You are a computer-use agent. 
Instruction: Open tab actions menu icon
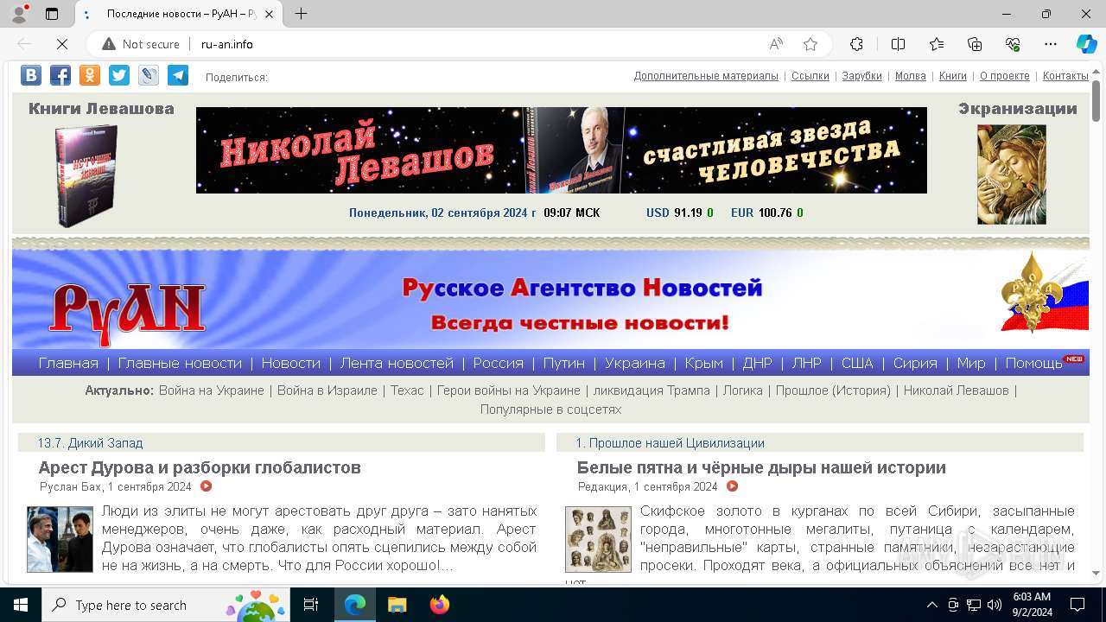52,14
